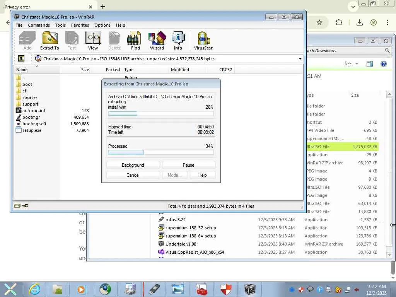Open Internet Explorer from the taskbar

[x=34, y=289]
